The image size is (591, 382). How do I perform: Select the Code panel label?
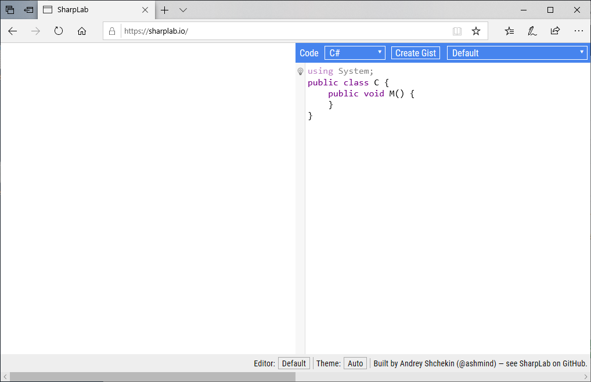(x=309, y=52)
